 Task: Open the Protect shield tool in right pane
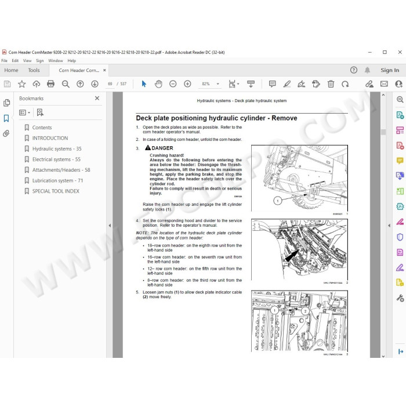click(x=400, y=237)
